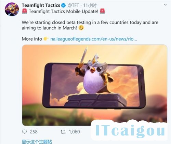Viewport: 171px width, 144px height.
Task: Open the penguin phone image preview
Action: [x=94, y=85]
